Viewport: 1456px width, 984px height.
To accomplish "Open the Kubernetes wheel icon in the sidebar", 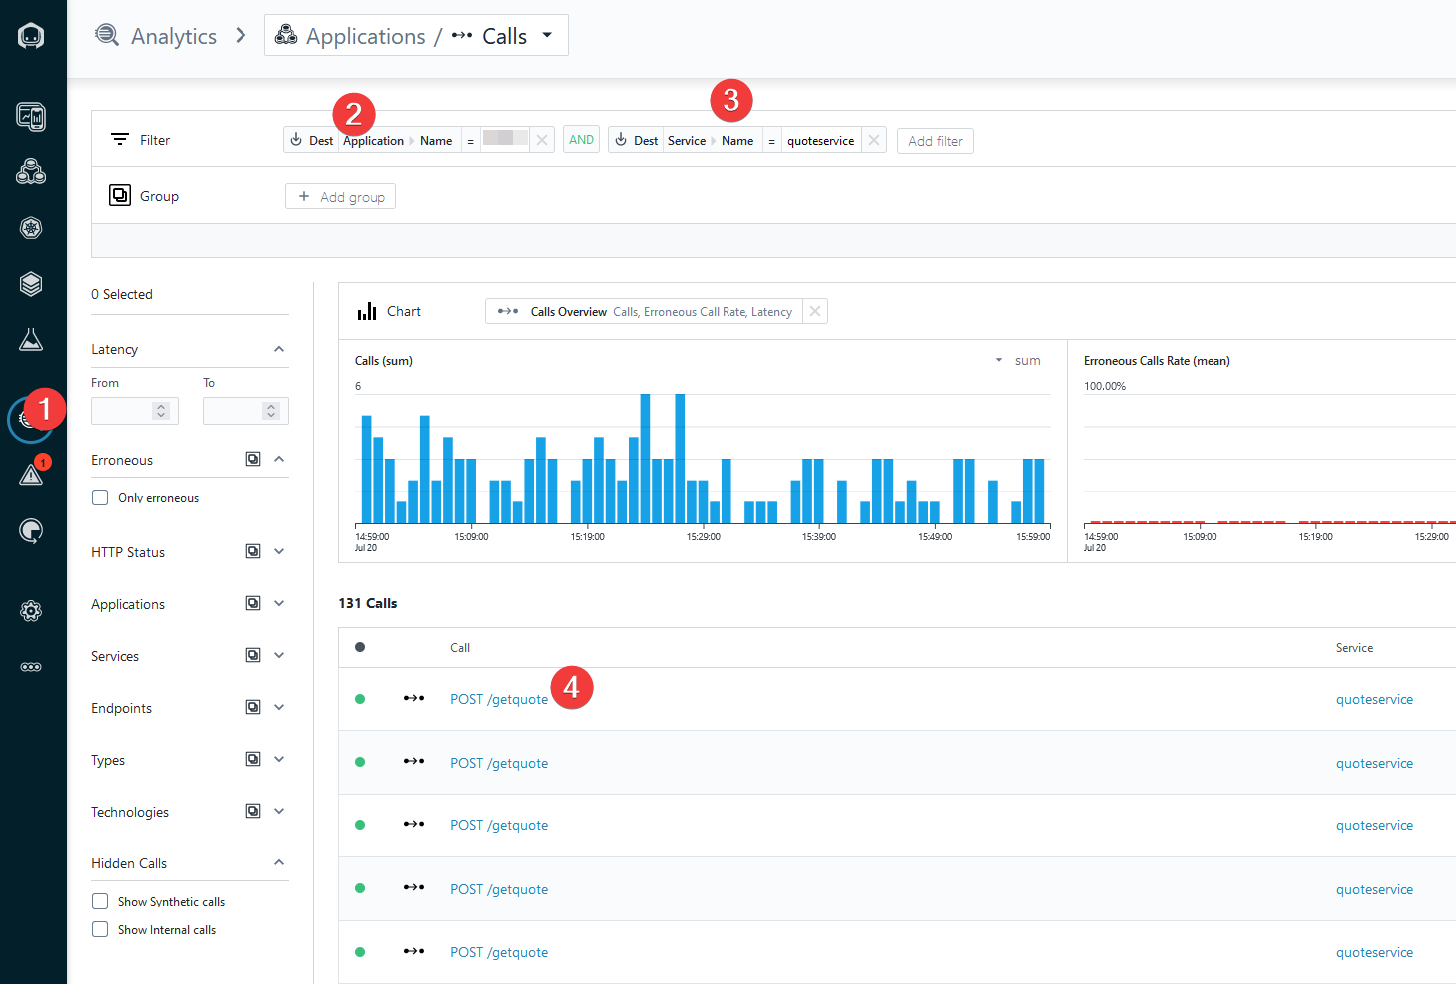I will (x=31, y=228).
